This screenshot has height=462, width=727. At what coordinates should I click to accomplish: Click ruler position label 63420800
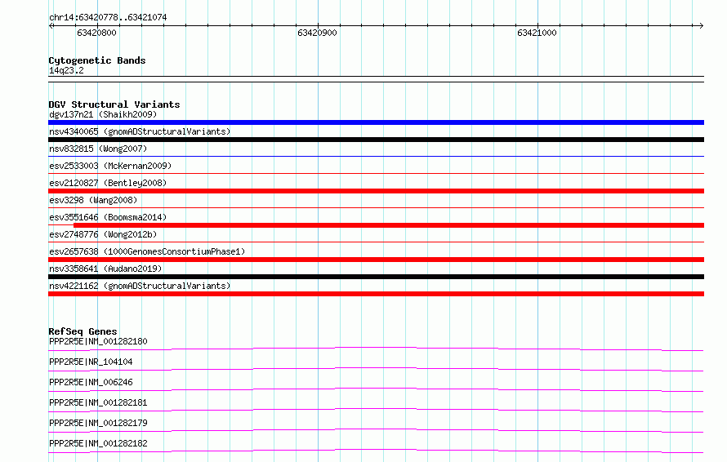click(96, 33)
